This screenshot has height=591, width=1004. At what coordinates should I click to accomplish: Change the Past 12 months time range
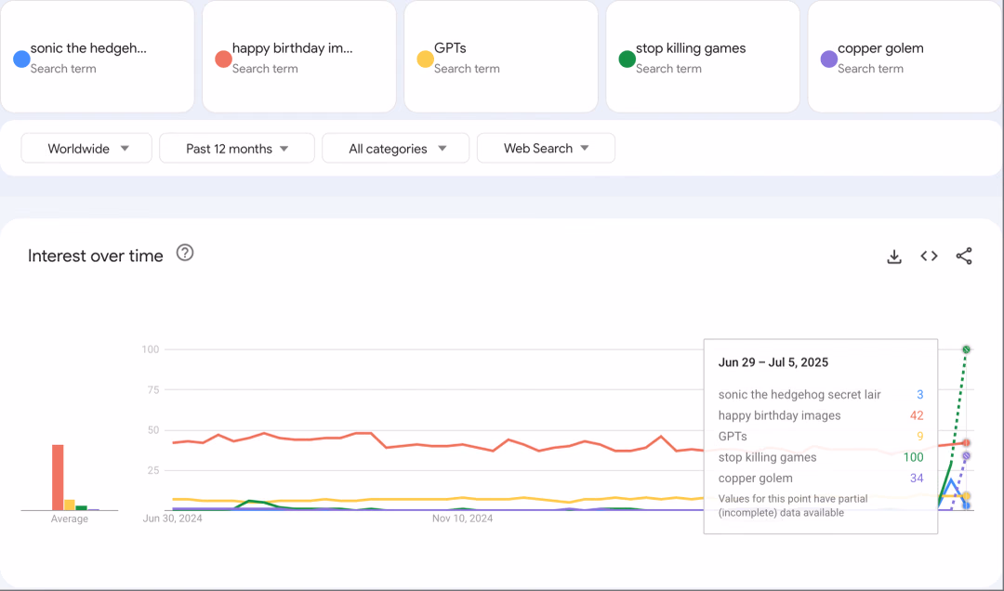[237, 149]
